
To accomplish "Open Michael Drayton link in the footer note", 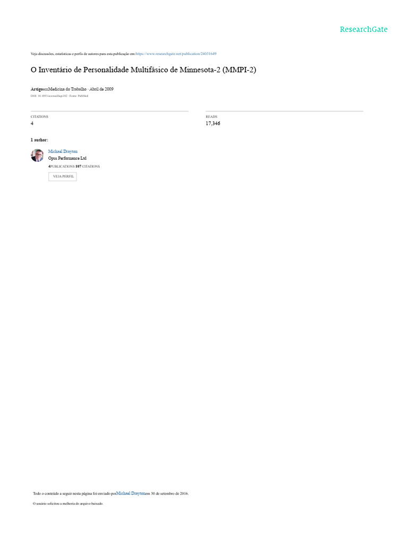I will [131, 493].
